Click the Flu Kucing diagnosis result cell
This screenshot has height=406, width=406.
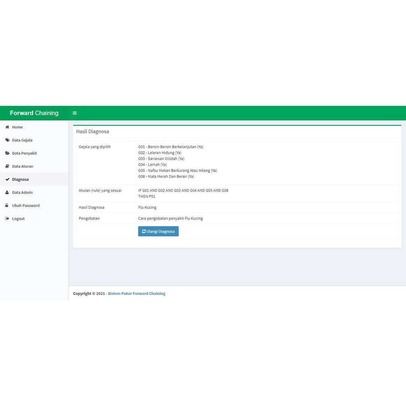pos(147,207)
